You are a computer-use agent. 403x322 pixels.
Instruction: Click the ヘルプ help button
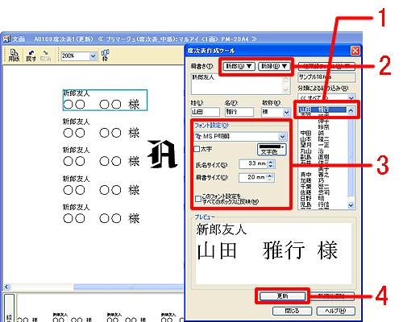click(335, 311)
